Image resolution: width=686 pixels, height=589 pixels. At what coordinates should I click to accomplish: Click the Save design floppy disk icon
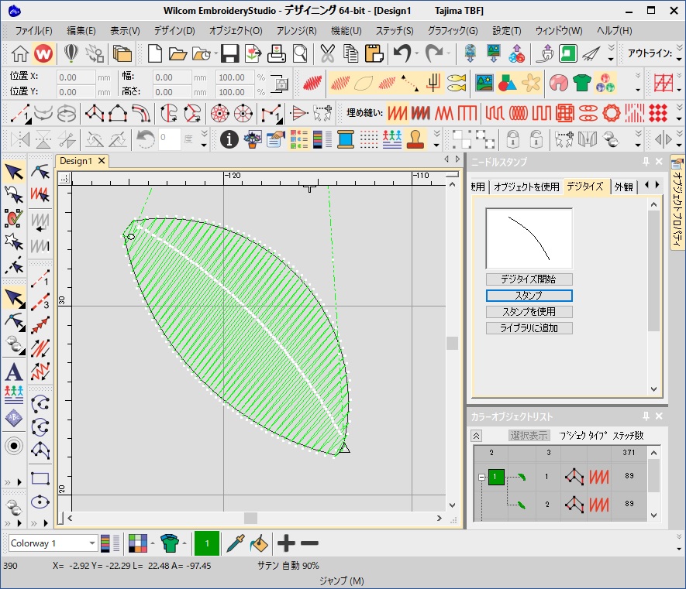pos(229,53)
